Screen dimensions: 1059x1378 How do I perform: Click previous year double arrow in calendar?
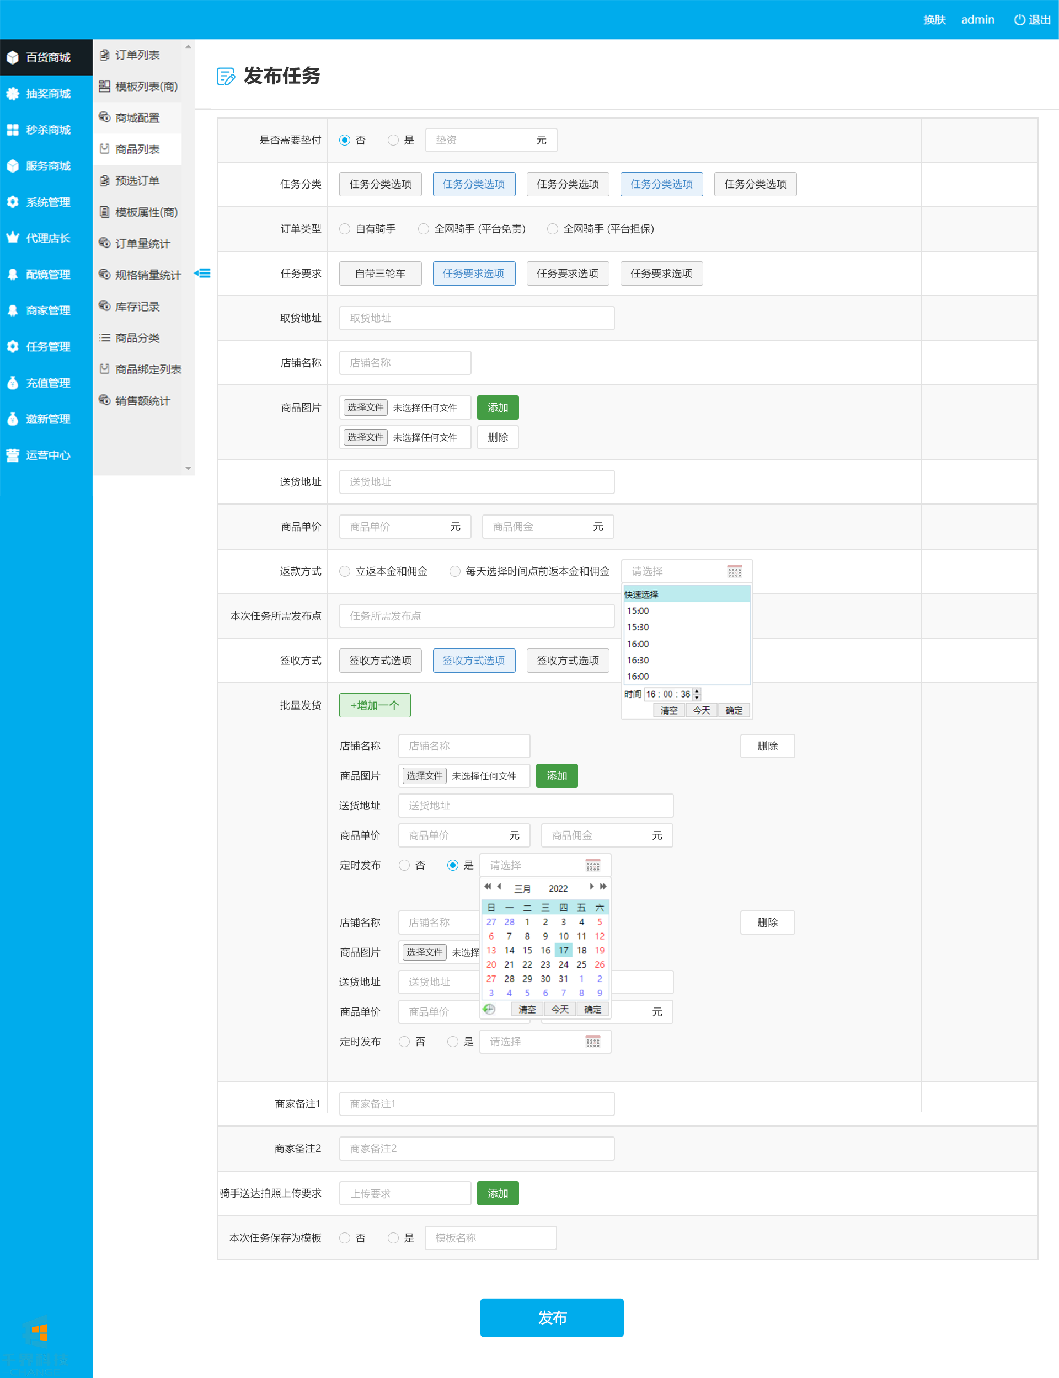pos(487,887)
